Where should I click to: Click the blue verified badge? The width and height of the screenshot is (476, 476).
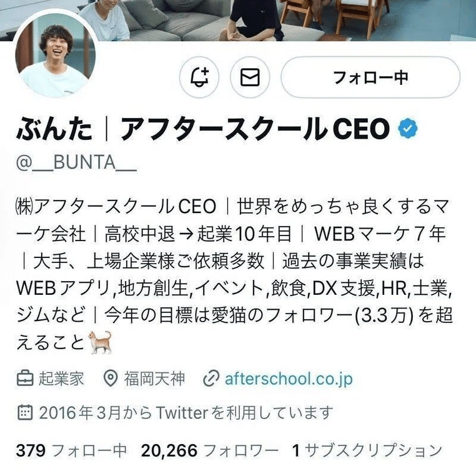(408, 129)
